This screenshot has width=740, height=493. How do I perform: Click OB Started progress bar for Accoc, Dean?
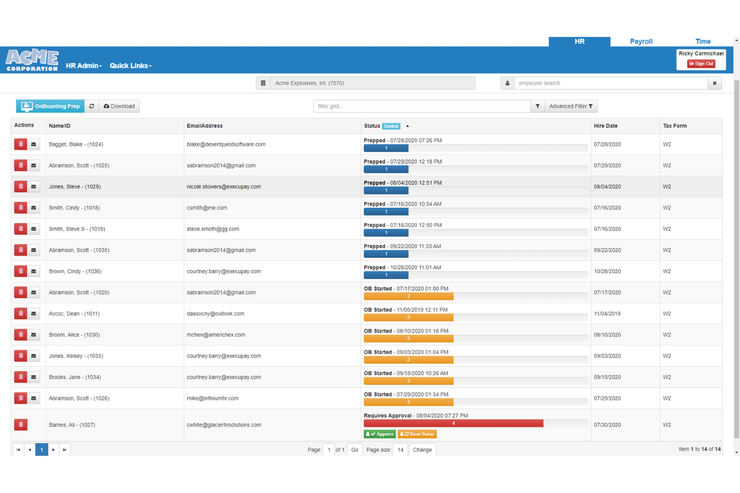[x=408, y=317]
